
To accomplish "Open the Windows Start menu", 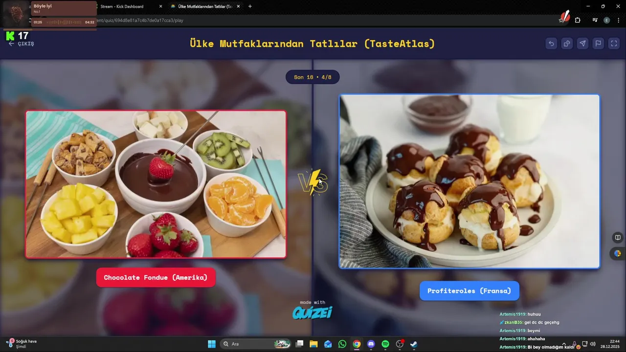I will tap(212, 344).
